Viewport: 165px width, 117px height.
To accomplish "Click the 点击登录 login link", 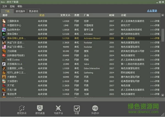I will coord(152,11).
